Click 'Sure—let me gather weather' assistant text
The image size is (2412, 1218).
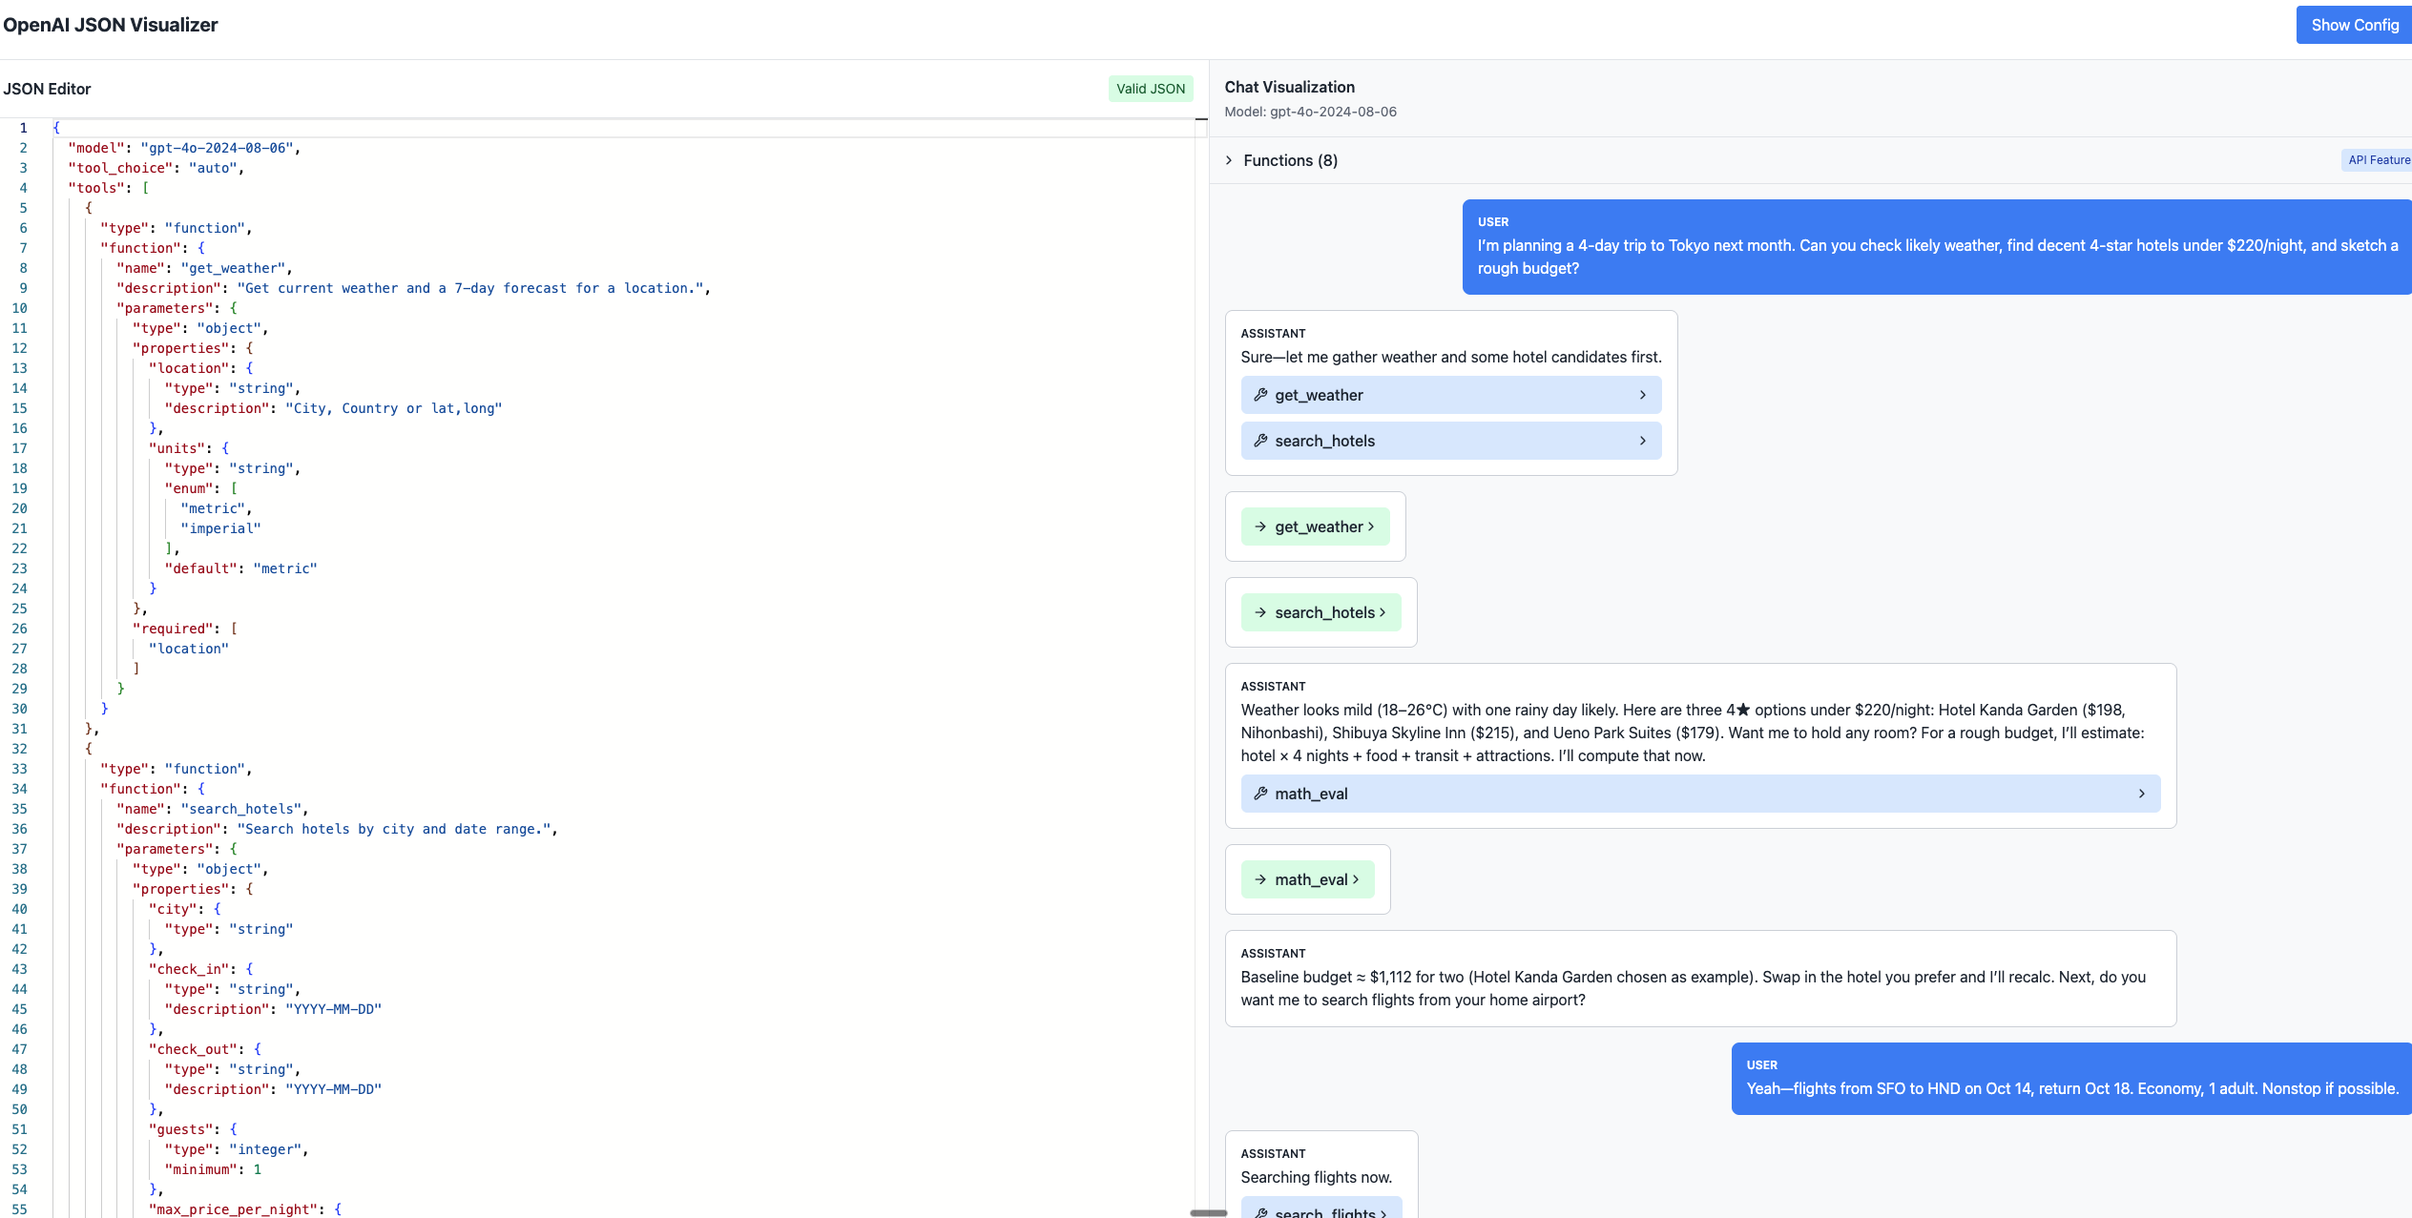[1451, 357]
